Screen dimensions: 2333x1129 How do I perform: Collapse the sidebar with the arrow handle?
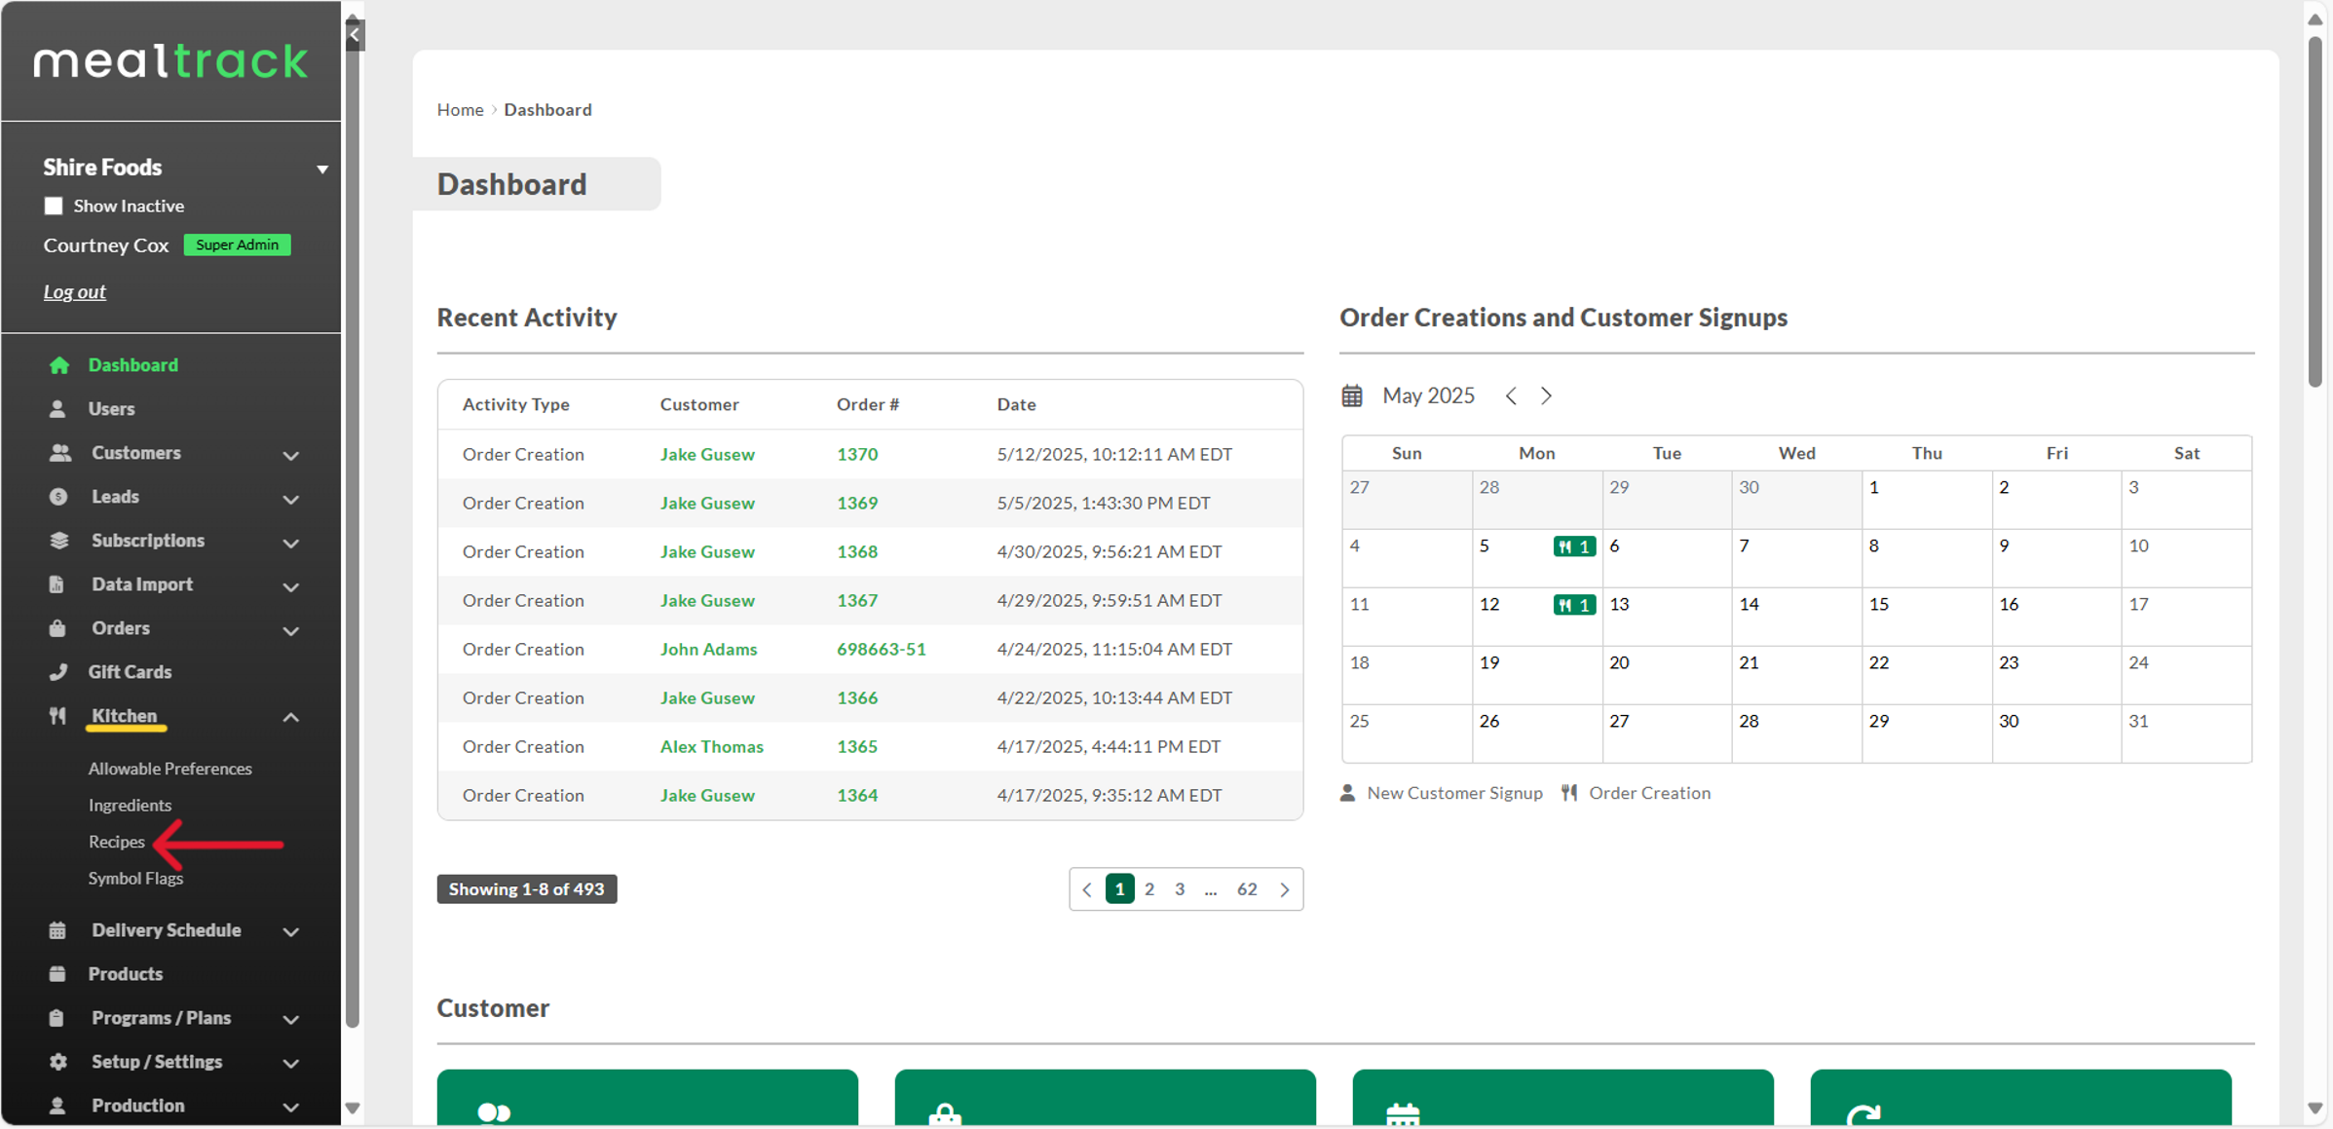click(x=355, y=35)
